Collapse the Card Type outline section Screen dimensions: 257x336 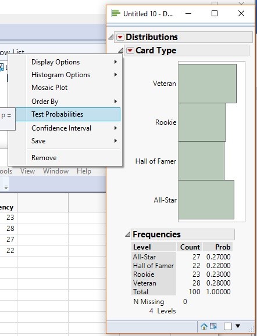click(x=121, y=50)
